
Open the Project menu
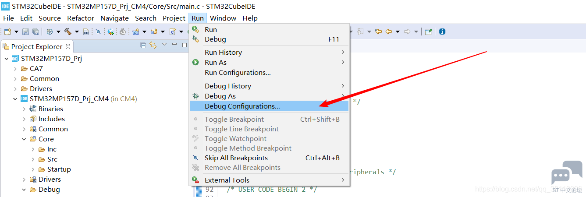pyautogui.click(x=174, y=18)
